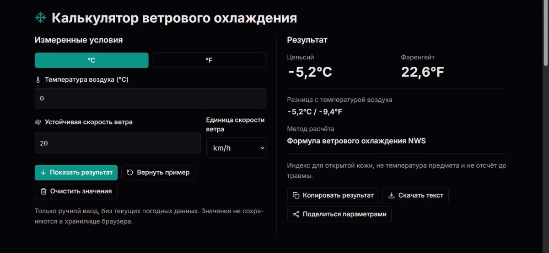Click the Скачать текст button
Image resolution: width=549 pixels, height=253 pixels.
[416, 195]
